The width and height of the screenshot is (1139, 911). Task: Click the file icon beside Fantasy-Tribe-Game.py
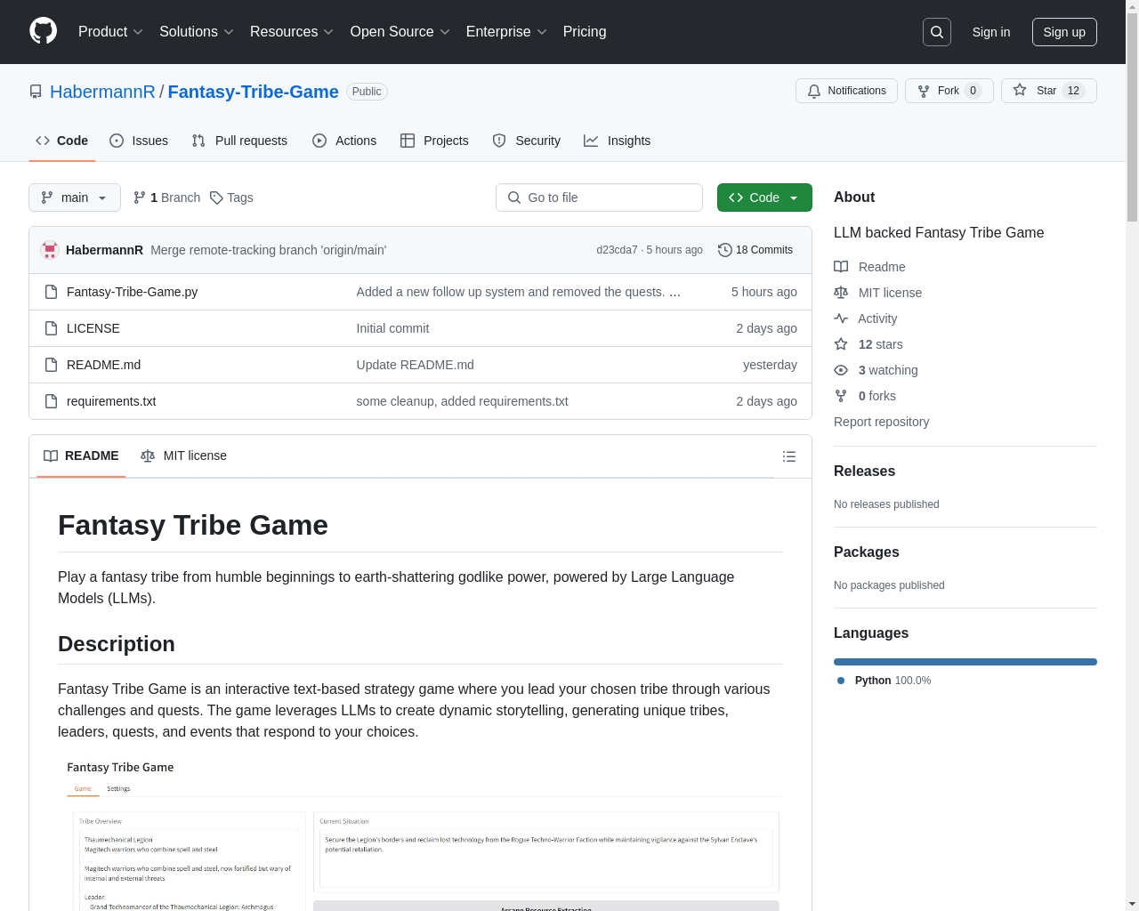coord(51,292)
